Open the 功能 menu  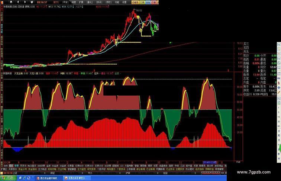click(x=117, y=2)
